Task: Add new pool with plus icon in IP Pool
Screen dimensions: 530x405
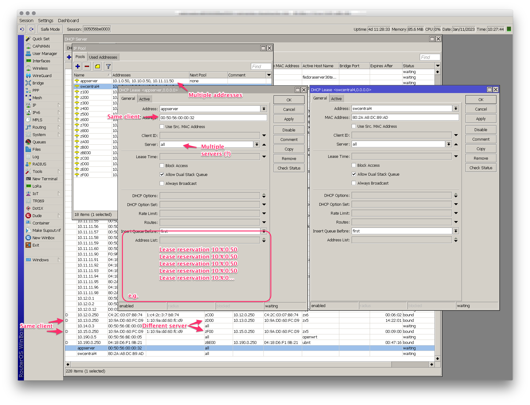Action: click(x=78, y=66)
